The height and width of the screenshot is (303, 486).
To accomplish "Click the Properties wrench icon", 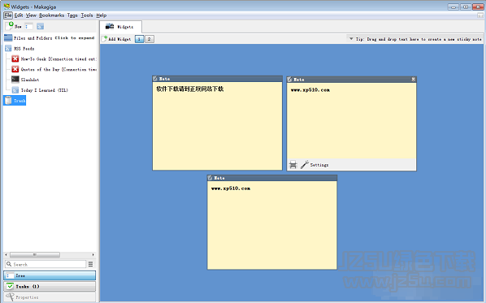I will (x=11, y=297).
